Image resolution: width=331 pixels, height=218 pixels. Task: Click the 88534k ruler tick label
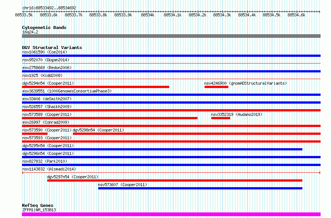(148, 15)
